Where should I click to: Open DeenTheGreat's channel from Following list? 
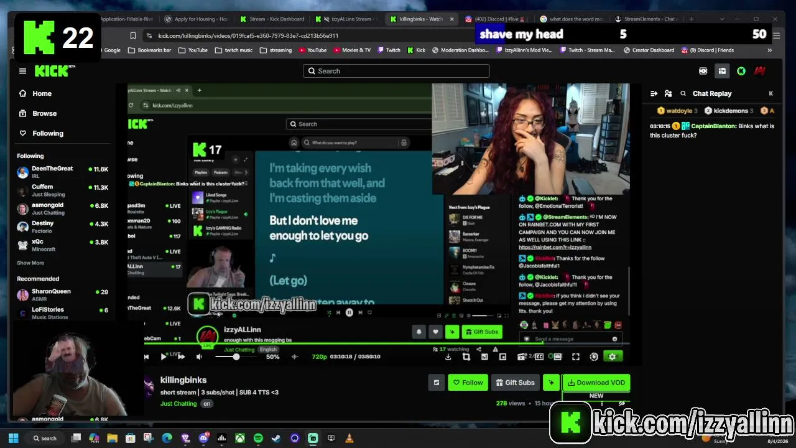tap(63, 172)
